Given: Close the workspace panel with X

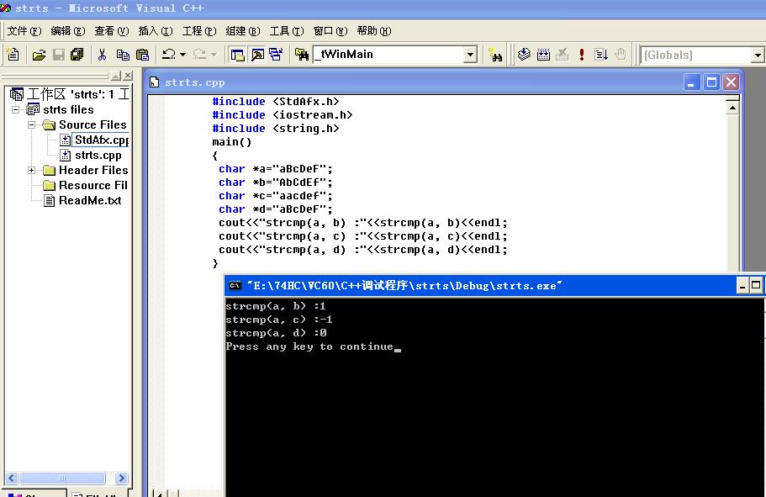Looking at the screenshot, I should coord(128,75).
